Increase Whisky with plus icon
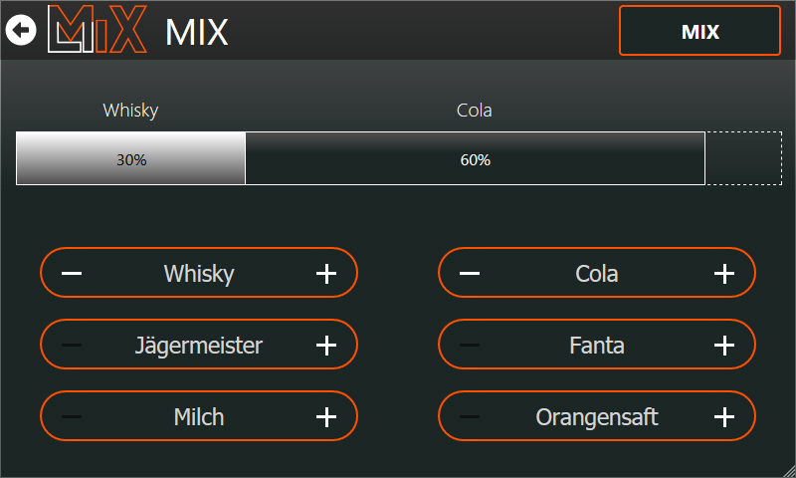This screenshot has height=478, width=796. (x=326, y=274)
